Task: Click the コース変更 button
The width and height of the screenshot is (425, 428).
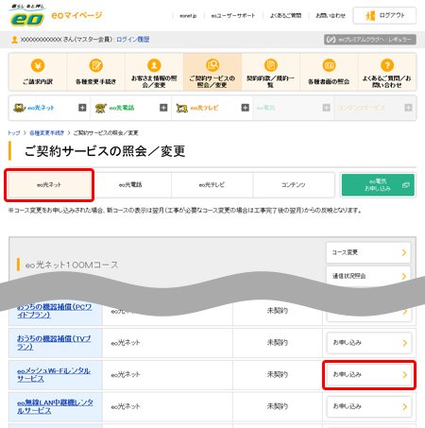Action: [368, 252]
